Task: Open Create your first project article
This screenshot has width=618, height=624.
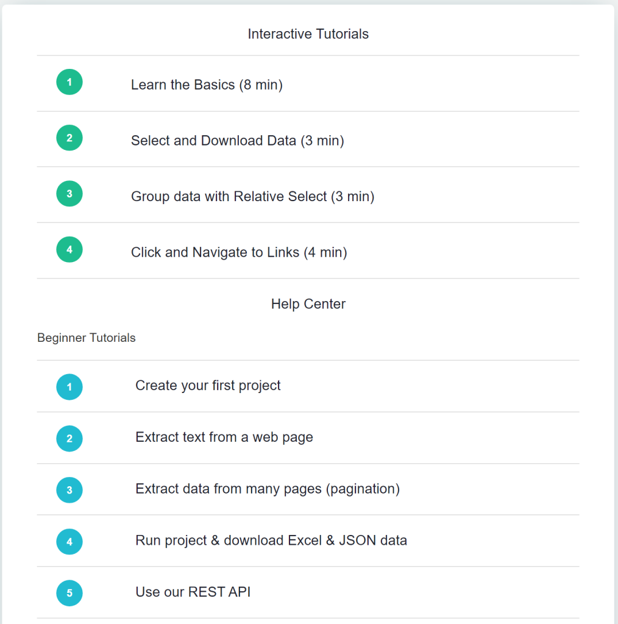Action: [208, 385]
